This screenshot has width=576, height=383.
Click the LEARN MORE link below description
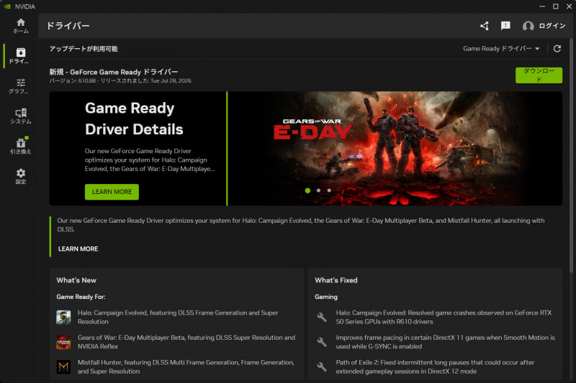[78, 249]
